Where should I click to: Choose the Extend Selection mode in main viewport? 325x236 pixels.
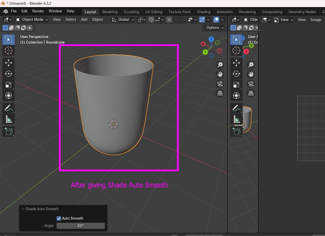point(11,28)
